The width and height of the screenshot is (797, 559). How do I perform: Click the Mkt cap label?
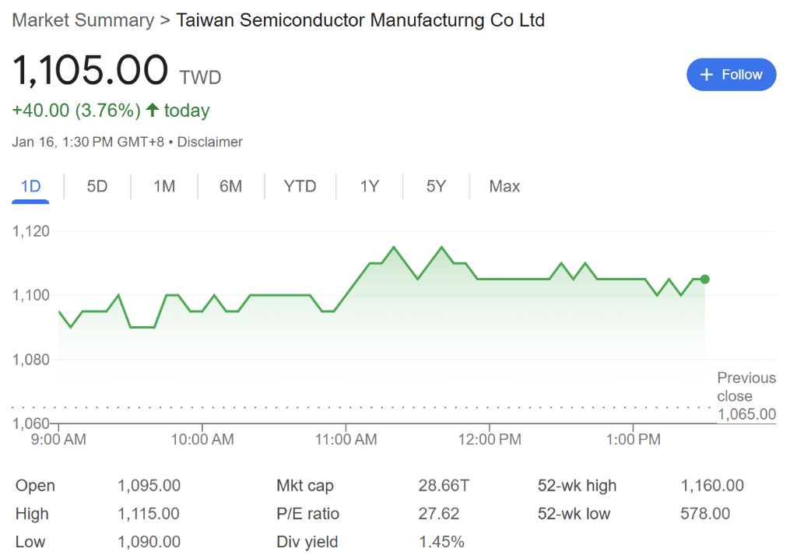(305, 486)
